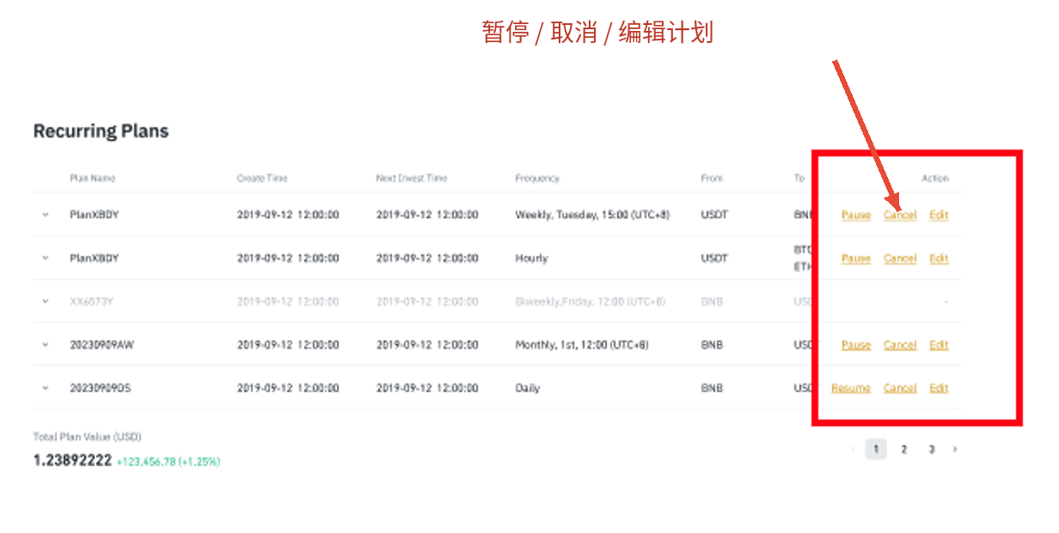Jump to page 3 in pagination

[931, 449]
